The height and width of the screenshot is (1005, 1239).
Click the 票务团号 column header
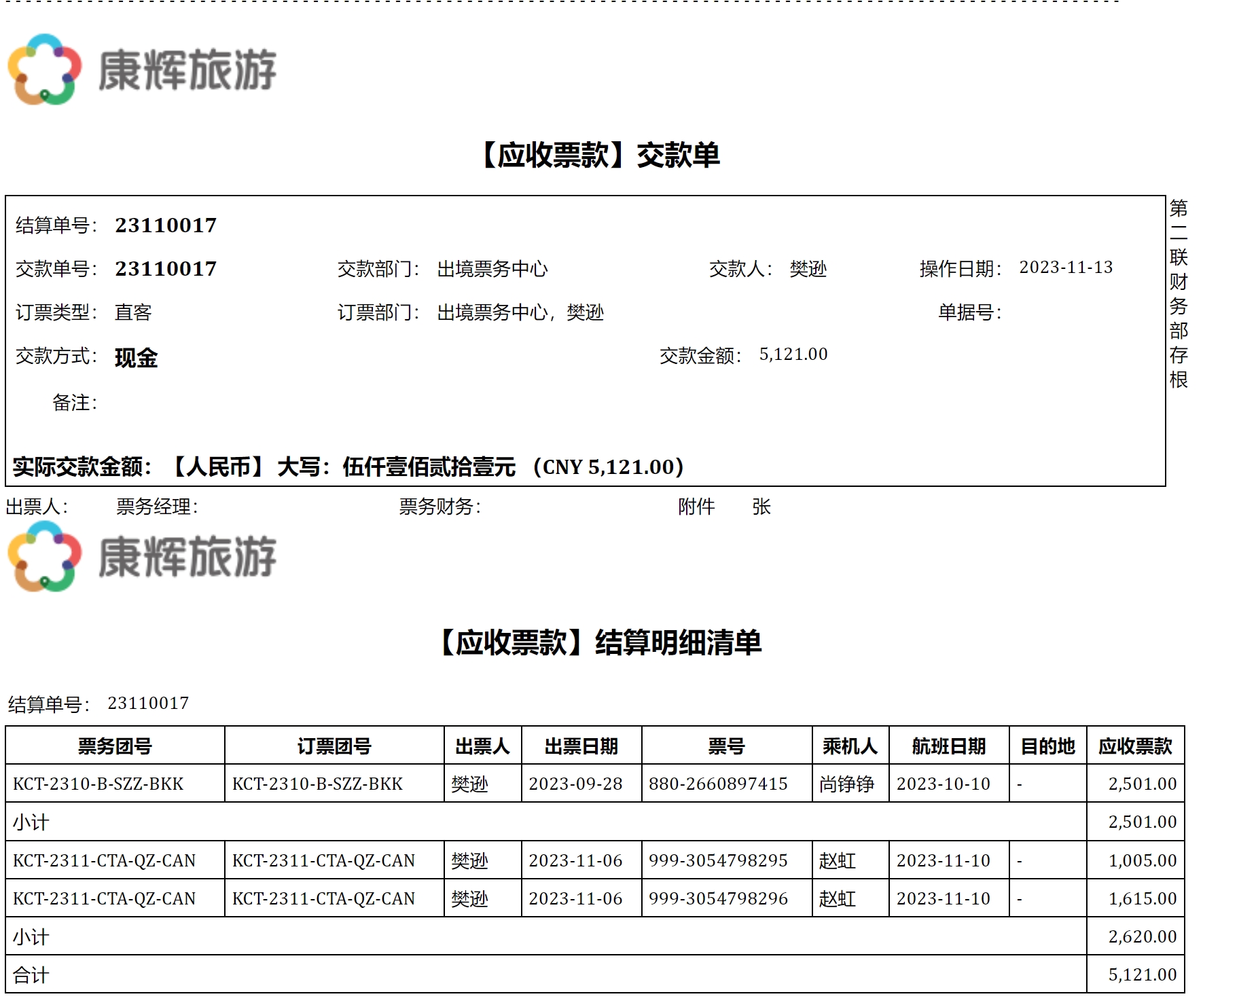tap(115, 746)
